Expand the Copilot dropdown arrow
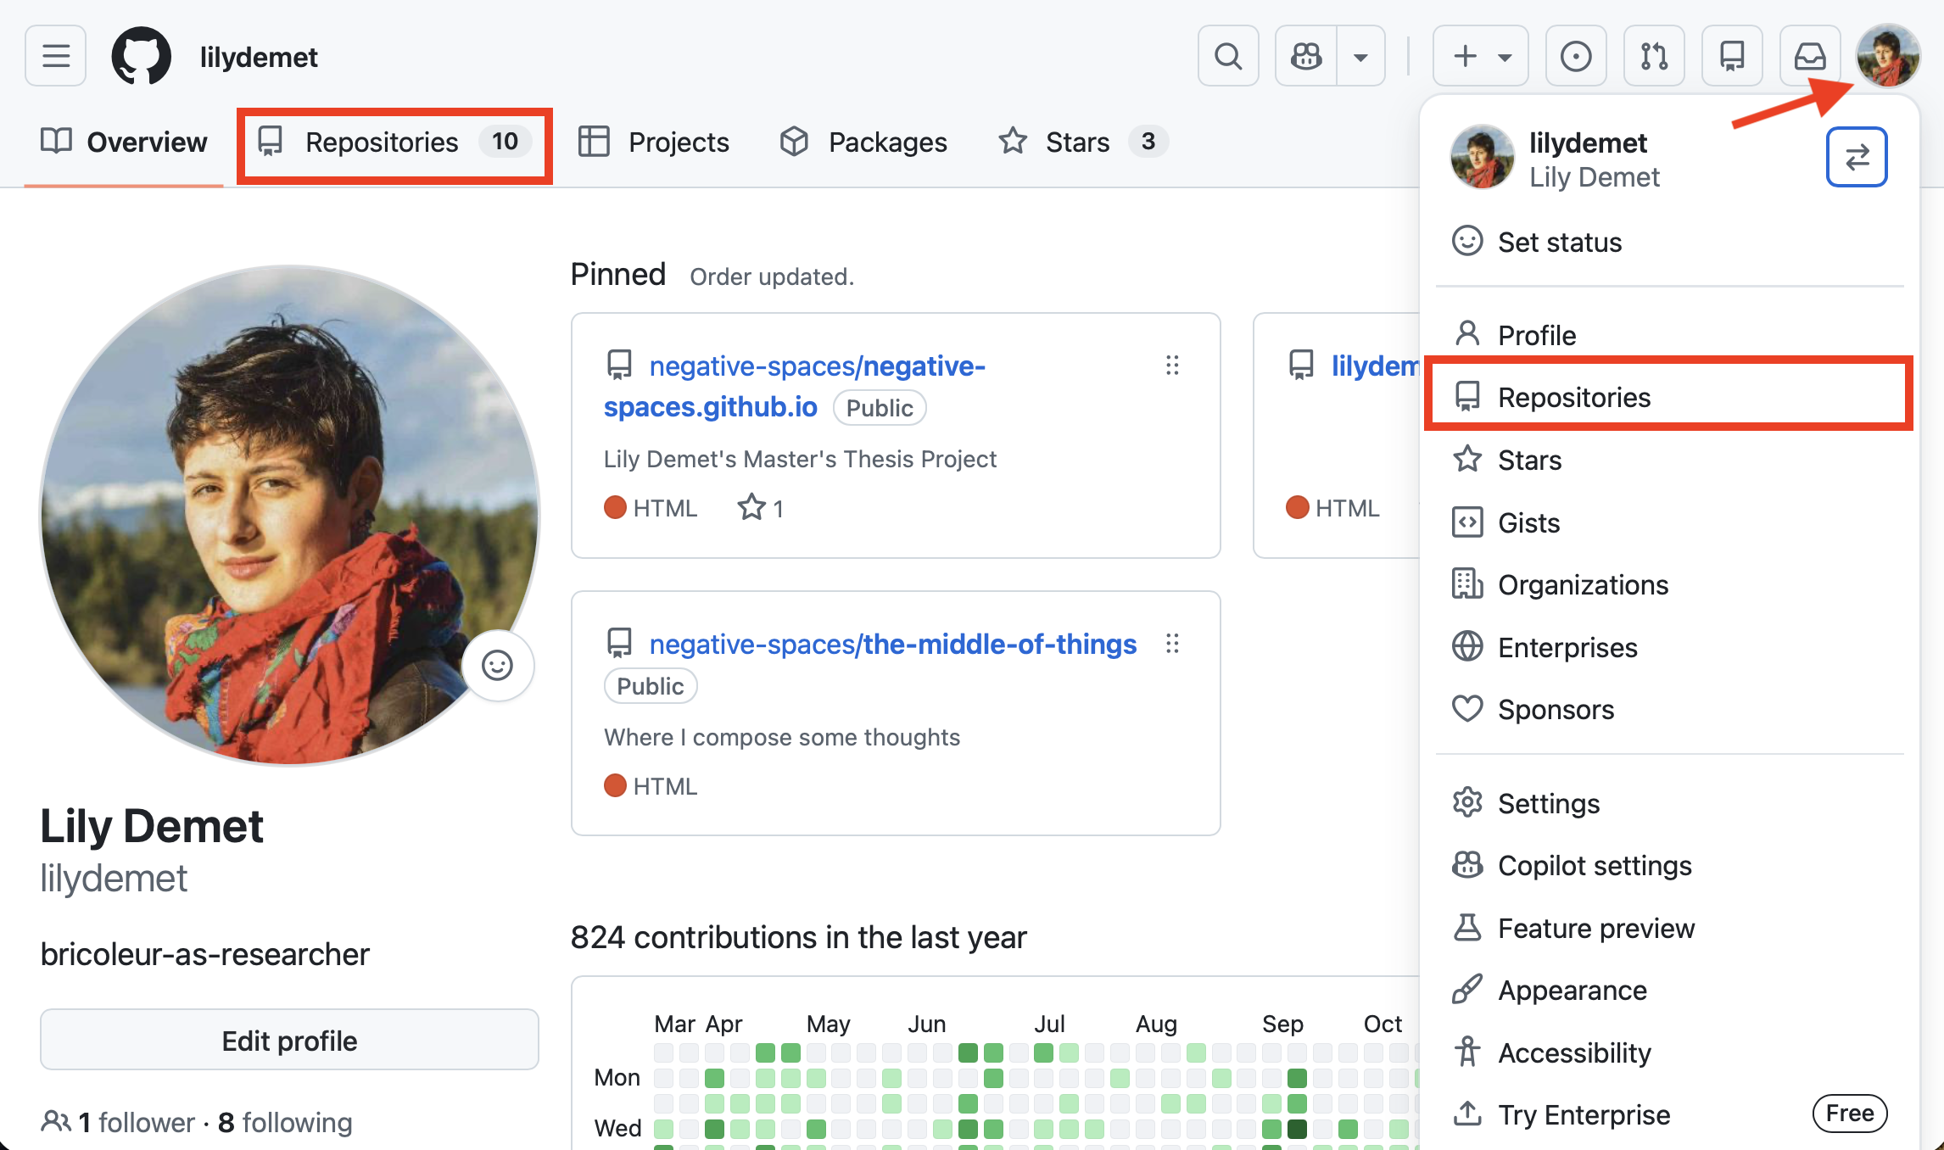Screen dimensions: 1944x1150 [1360, 57]
